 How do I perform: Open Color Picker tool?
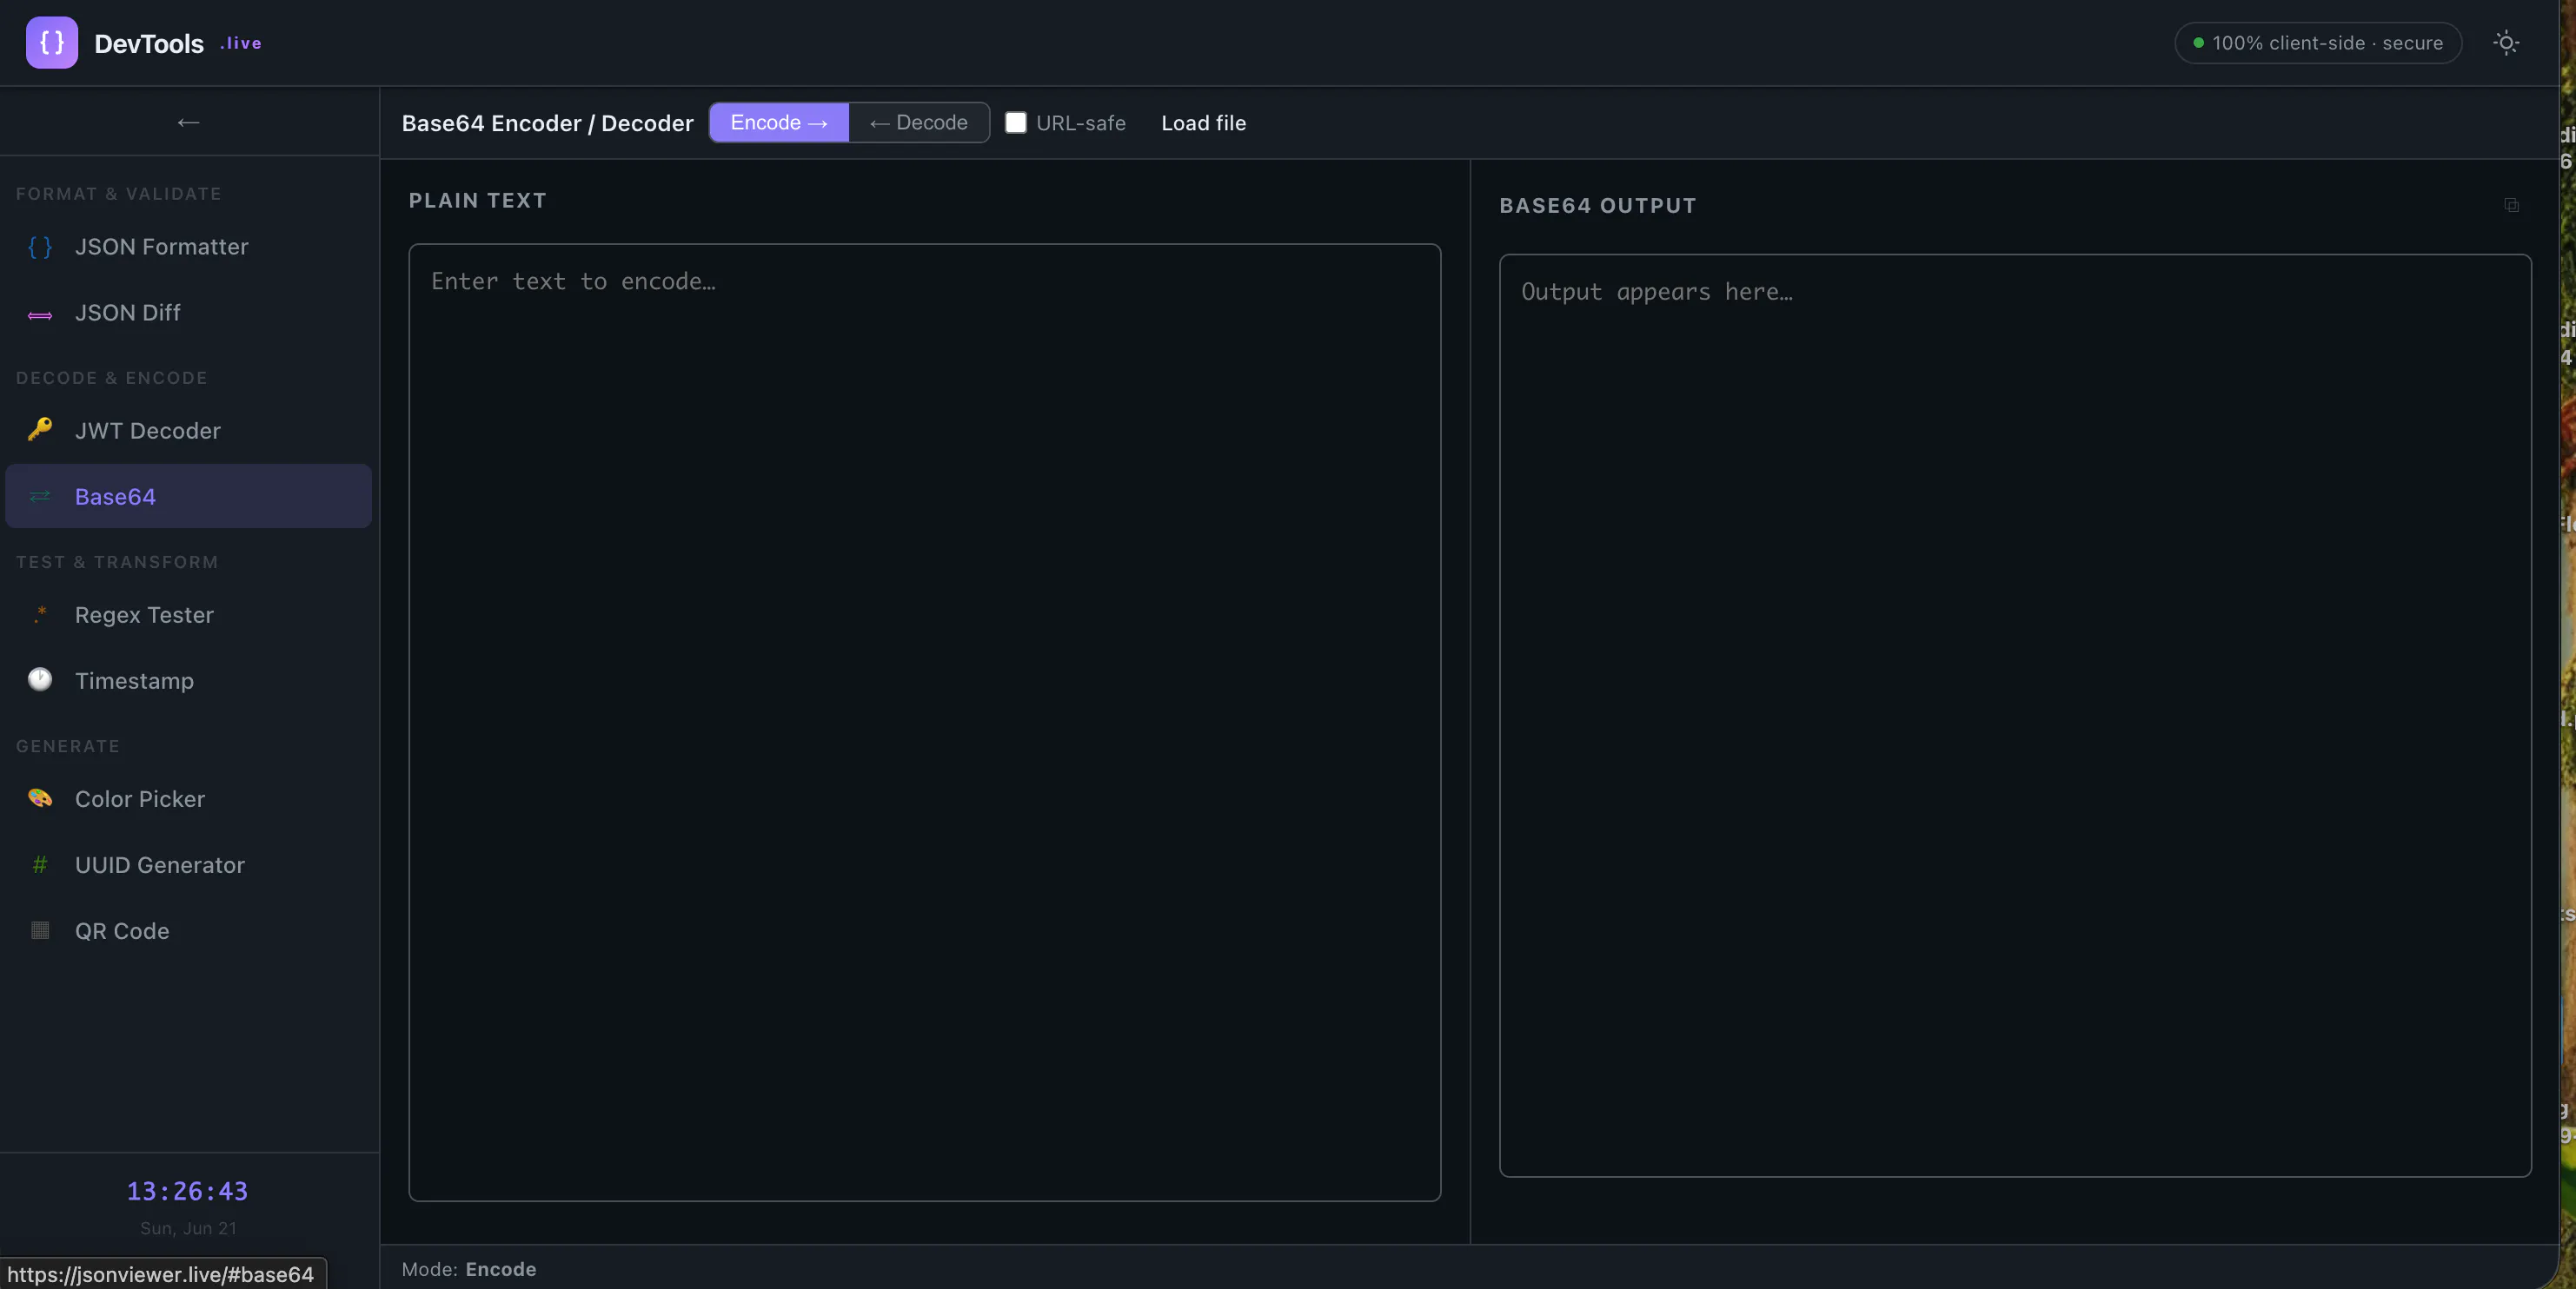pyautogui.click(x=188, y=798)
